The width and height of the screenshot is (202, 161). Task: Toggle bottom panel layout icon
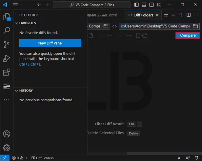[144, 5]
